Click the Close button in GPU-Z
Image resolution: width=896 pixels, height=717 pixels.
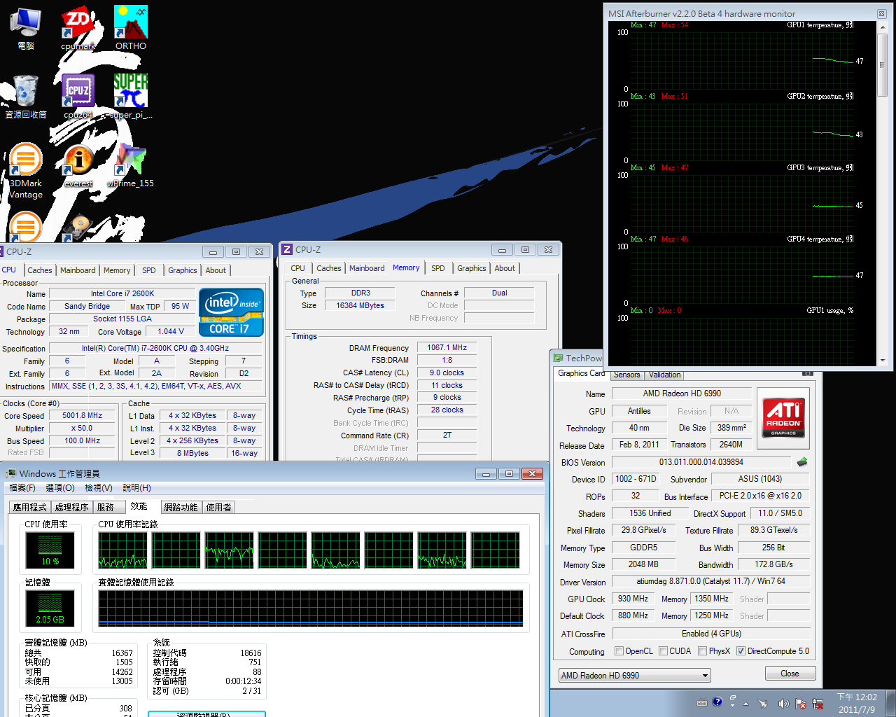click(x=790, y=674)
